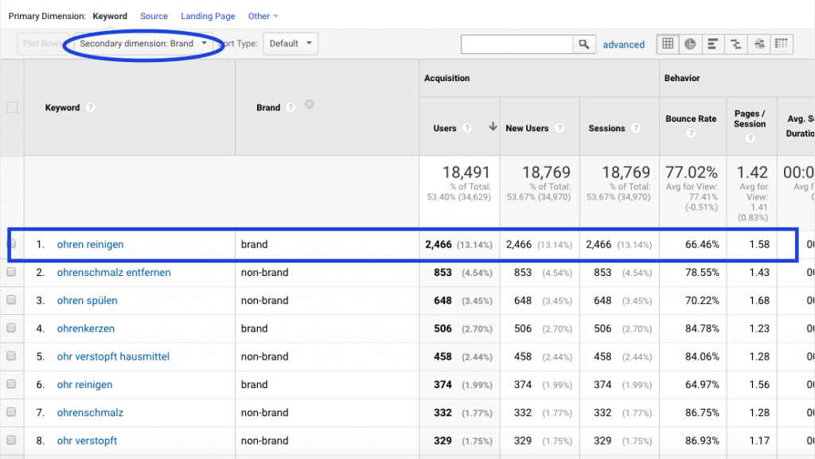Open the ohr reinigen keyword link
The image size is (815, 459).
click(84, 385)
